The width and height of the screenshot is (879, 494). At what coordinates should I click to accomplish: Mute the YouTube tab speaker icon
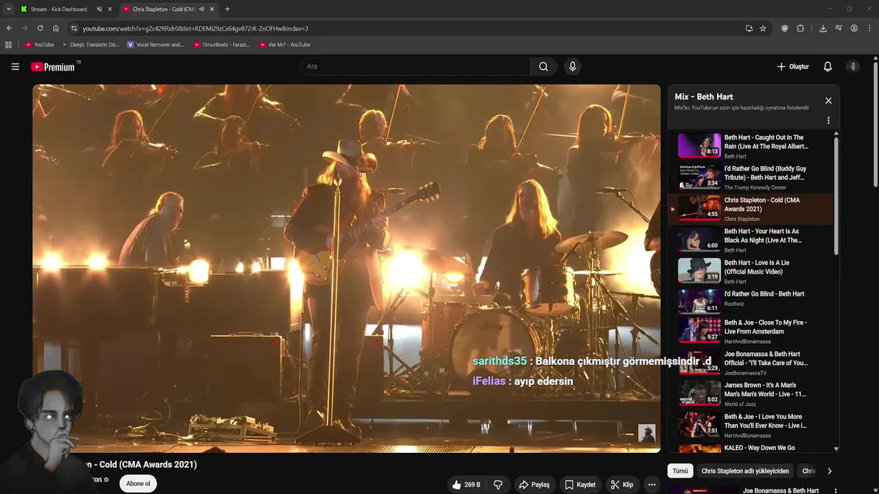pyautogui.click(x=202, y=9)
